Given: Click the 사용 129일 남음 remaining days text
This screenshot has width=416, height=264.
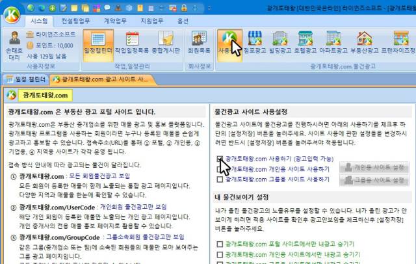Looking at the screenshot, I should (x=46, y=57).
